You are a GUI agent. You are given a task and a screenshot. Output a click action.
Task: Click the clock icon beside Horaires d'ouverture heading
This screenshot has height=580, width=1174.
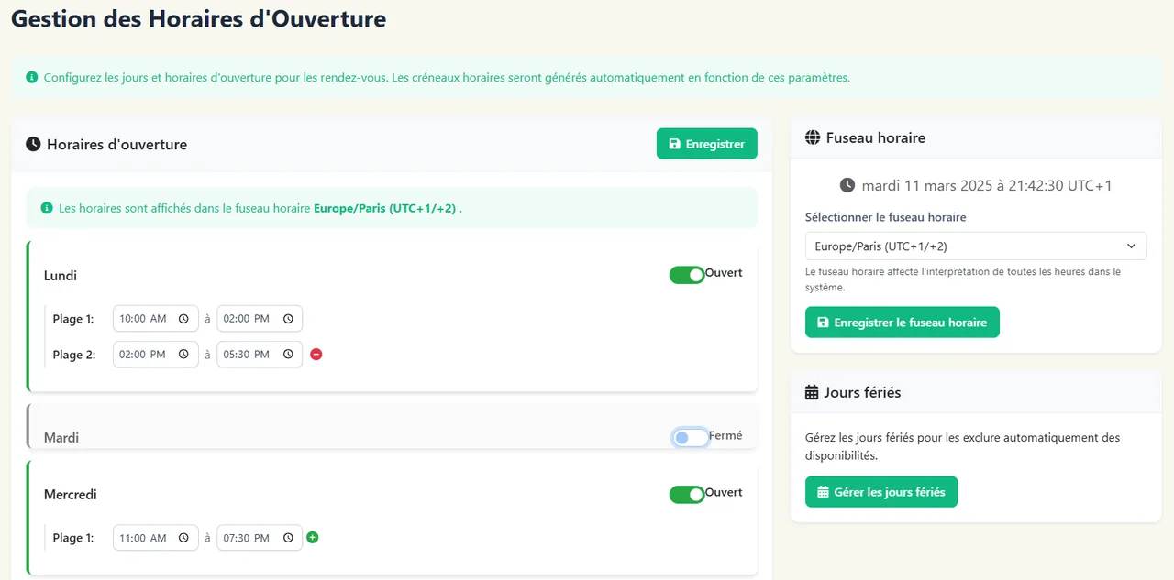point(33,144)
